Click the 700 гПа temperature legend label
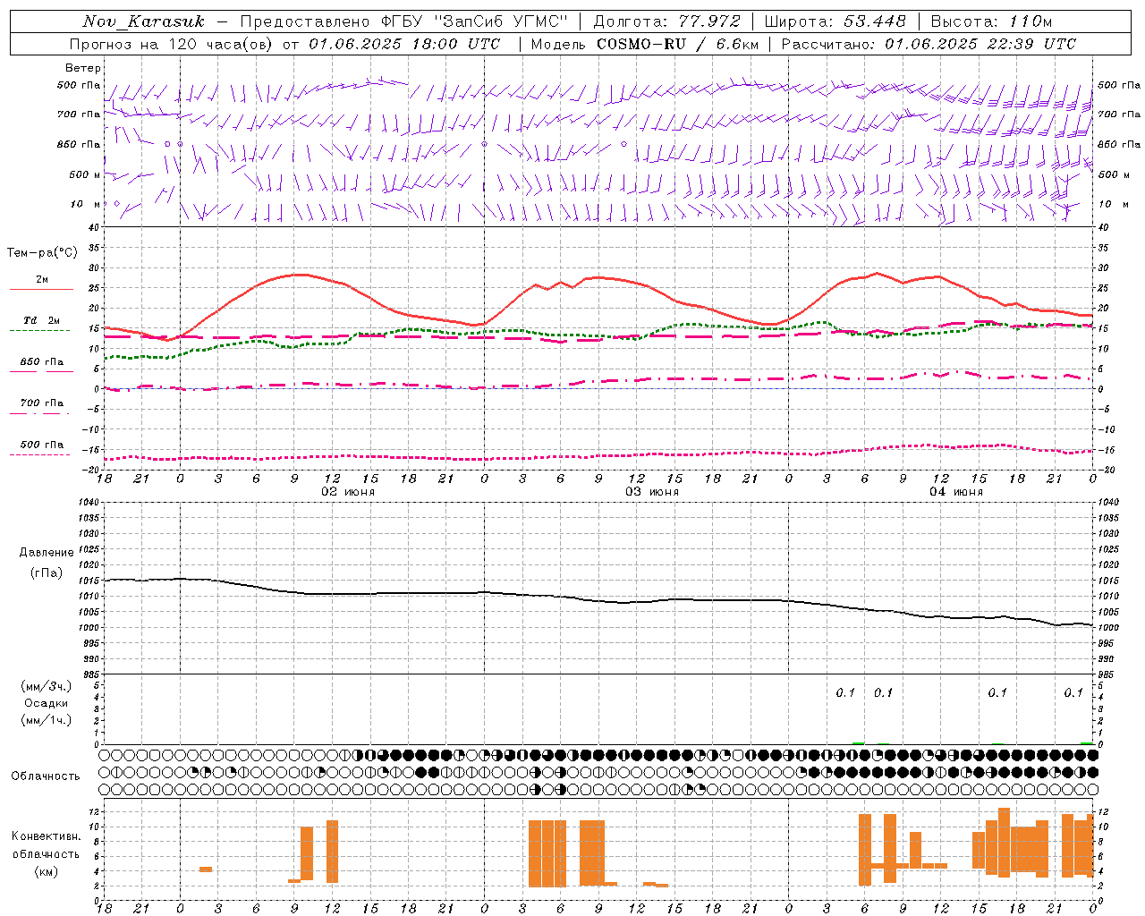The width and height of the screenshot is (1145, 916). tap(41, 403)
